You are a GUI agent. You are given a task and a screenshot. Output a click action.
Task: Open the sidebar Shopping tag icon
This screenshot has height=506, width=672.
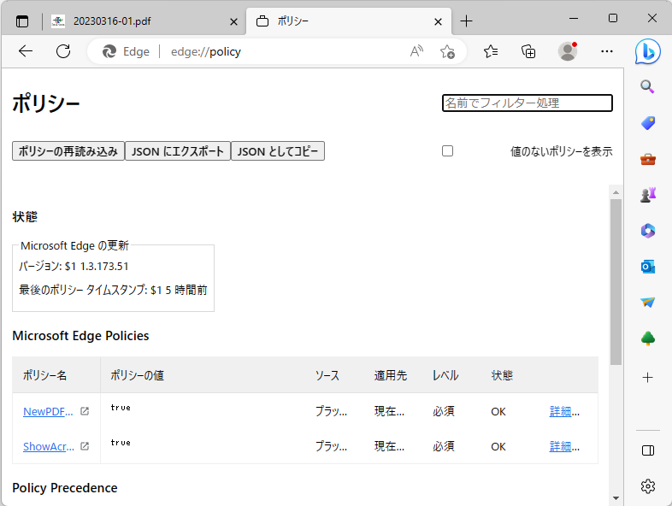point(647,123)
